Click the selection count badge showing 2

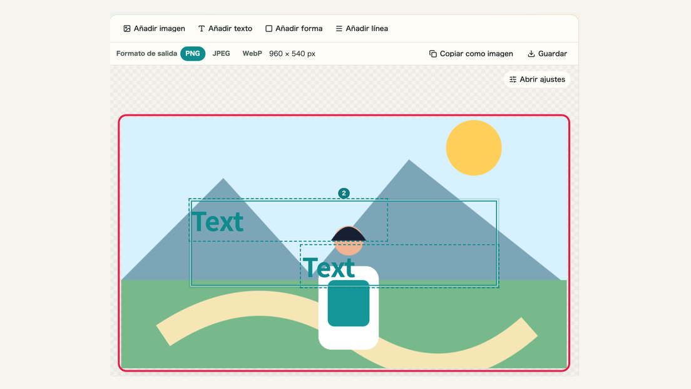point(344,193)
